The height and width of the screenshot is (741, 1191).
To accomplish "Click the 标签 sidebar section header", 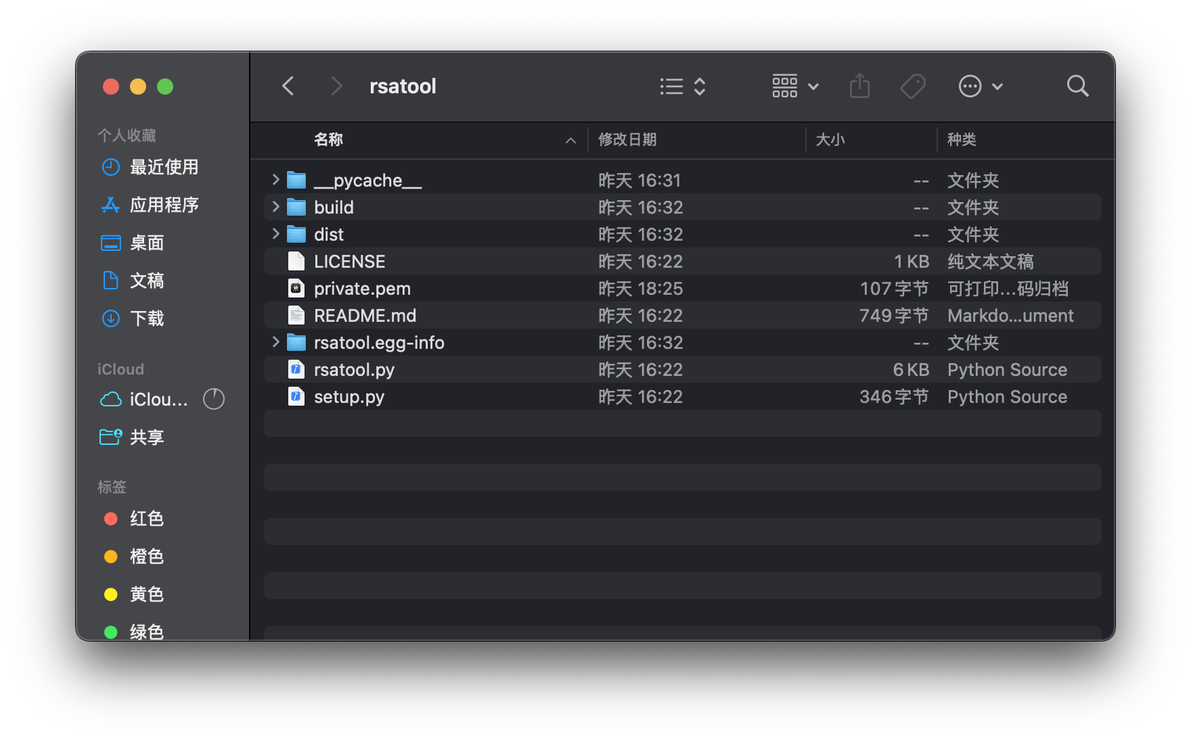I will point(112,487).
